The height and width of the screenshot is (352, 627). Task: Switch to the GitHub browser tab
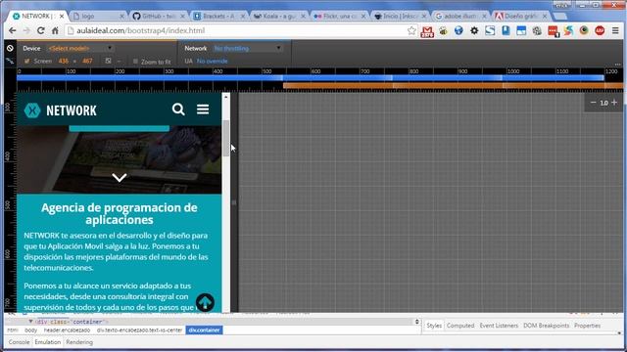(159, 16)
